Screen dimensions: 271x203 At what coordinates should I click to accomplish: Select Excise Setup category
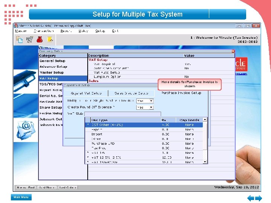pos(51,114)
